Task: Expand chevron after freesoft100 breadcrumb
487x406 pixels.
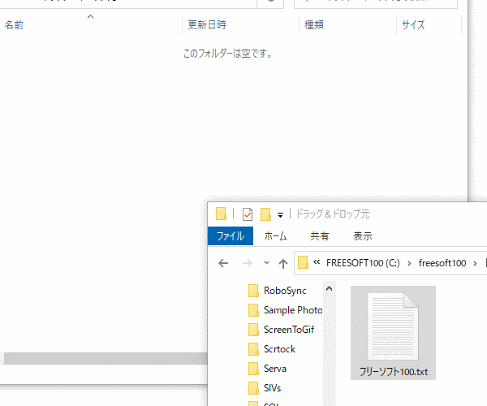Action: tap(475, 263)
